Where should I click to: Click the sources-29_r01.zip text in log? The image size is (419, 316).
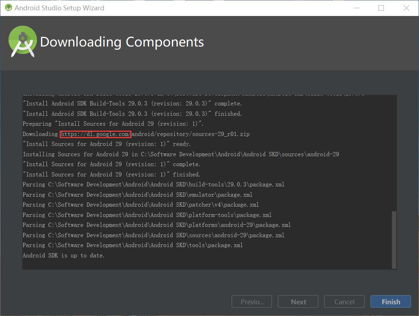tap(220, 134)
